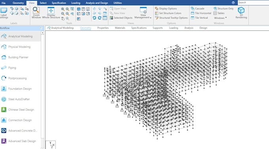
Task: Open Tables window
Action: pos(219,13)
